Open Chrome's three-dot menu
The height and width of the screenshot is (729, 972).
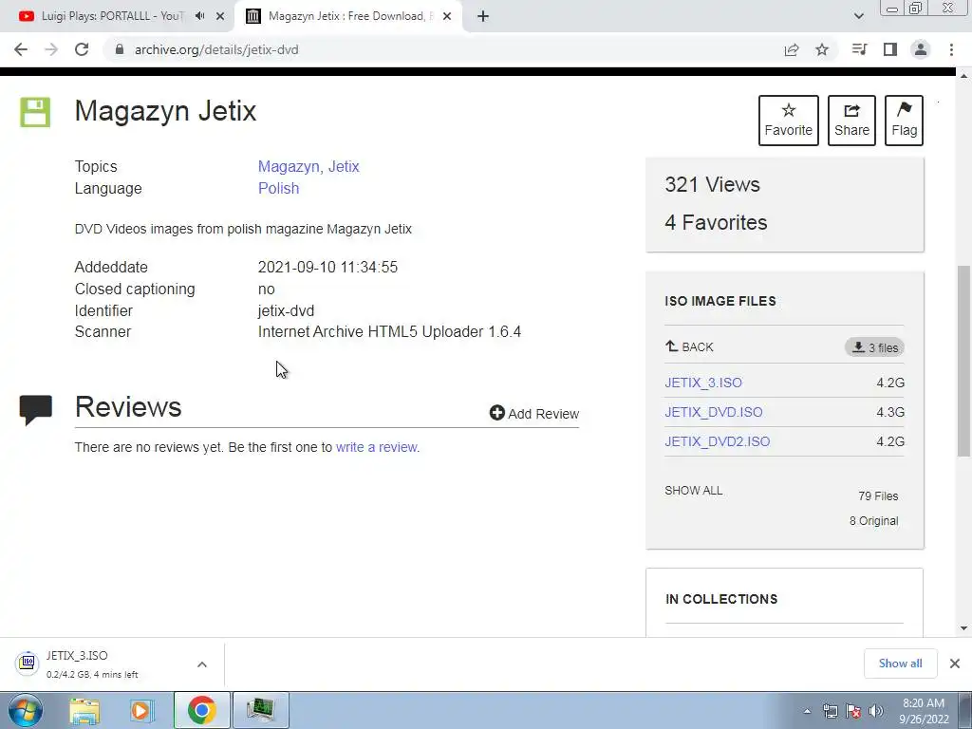(x=951, y=49)
